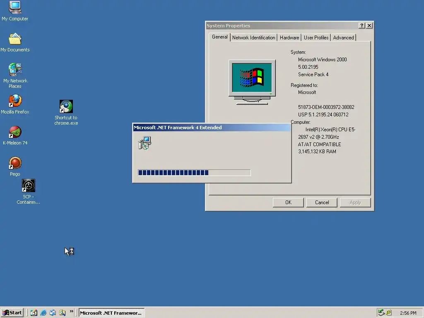Launch Internet Explorer from quick launch
The image size is (424, 318).
[43, 313]
